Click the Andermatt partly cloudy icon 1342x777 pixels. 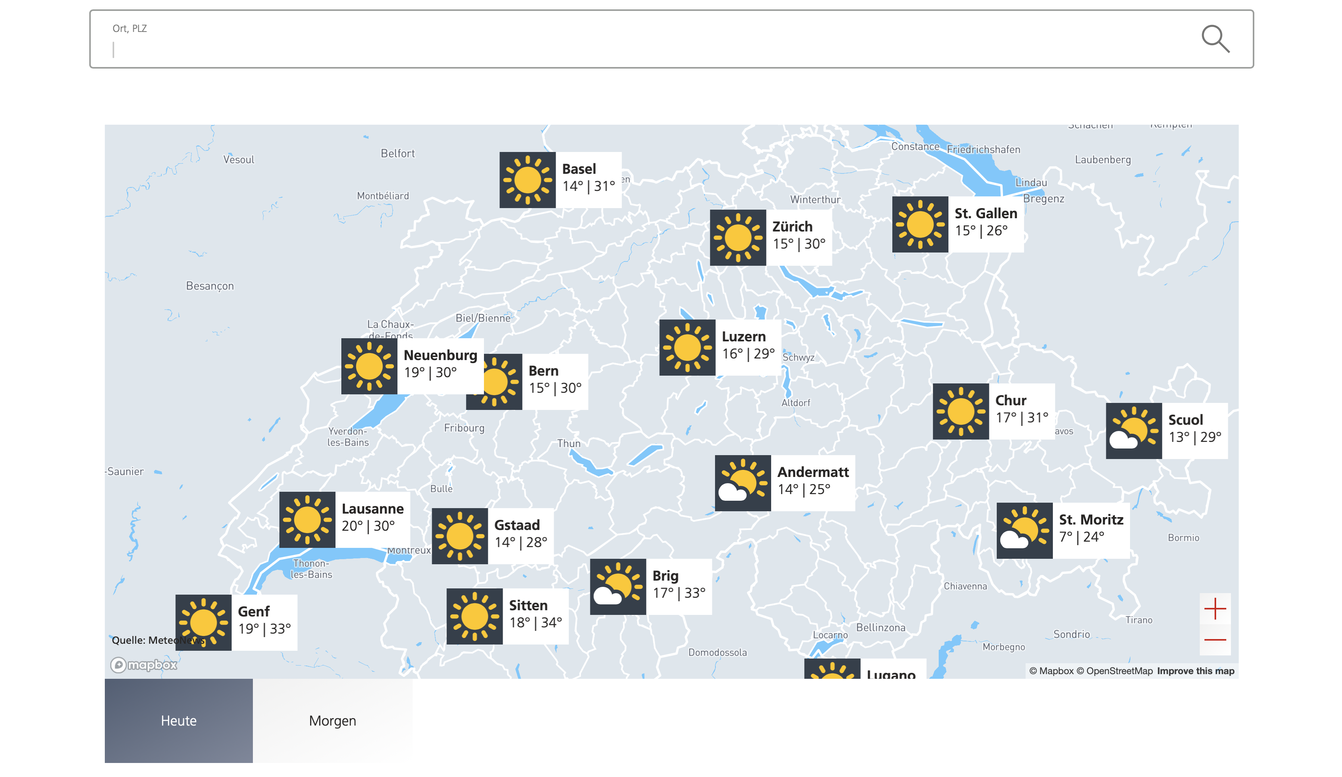pos(742,482)
